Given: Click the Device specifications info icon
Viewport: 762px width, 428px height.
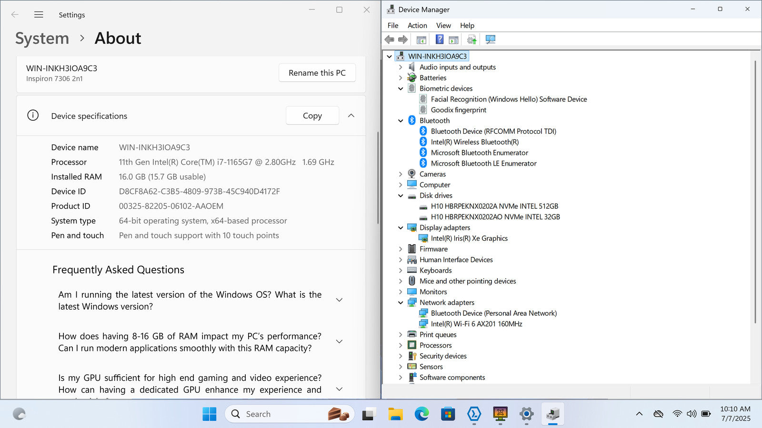Looking at the screenshot, I should tap(33, 116).
